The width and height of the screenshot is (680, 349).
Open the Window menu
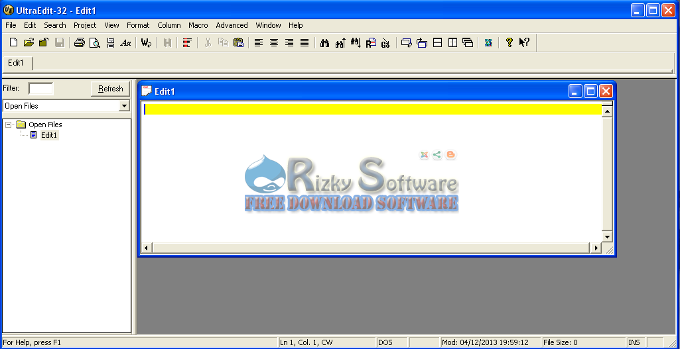(x=269, y=25)
